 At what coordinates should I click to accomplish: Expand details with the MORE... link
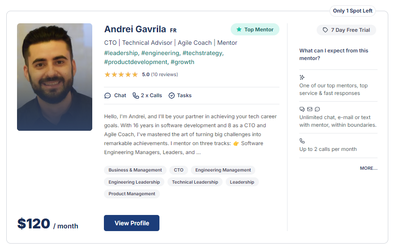pos(369,168)
